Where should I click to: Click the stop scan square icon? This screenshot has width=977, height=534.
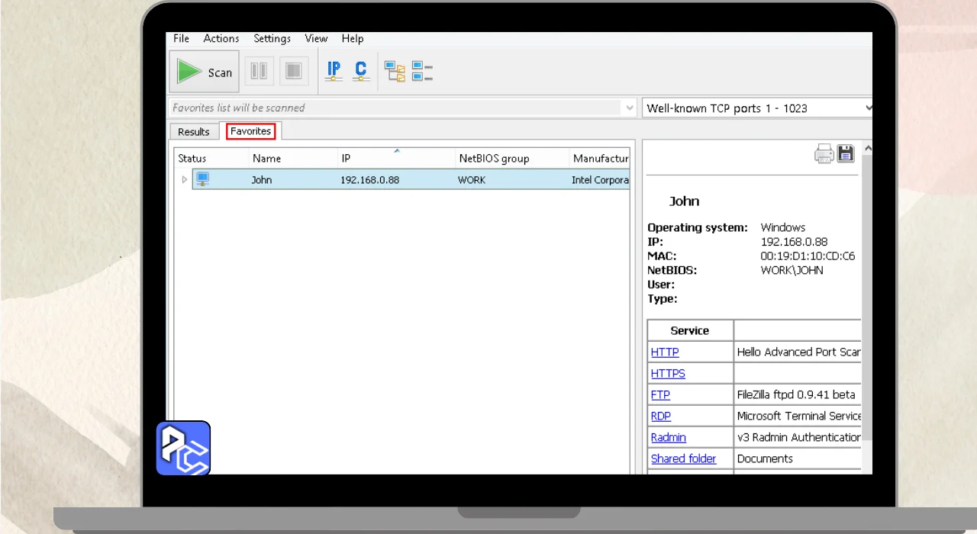tap(294, 72)
